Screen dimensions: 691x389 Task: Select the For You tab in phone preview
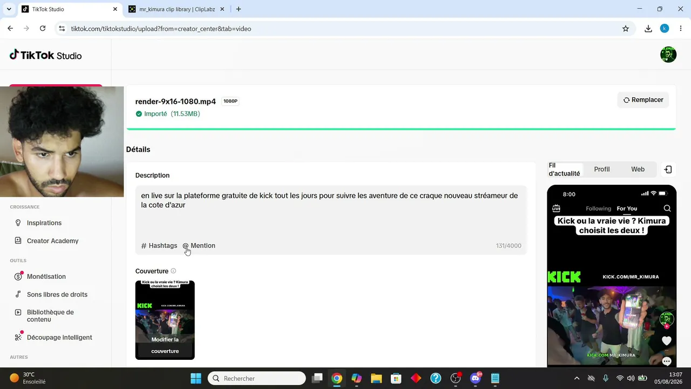pos(627,209)
